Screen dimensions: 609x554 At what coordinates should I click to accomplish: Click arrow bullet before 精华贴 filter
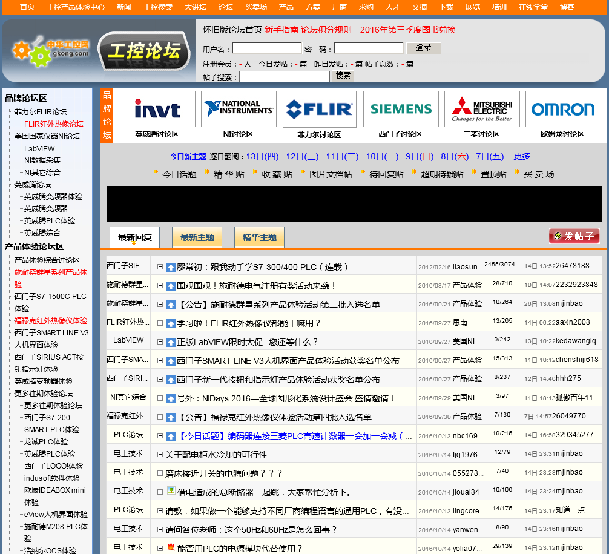click(x=208, y=172)
